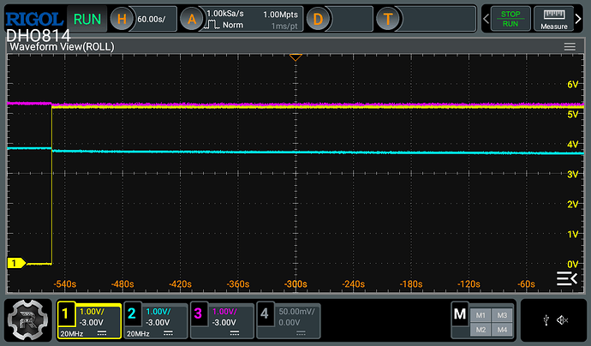Toggle channel 3 magenta label
591x346 pixels.
click(x=198, y=313)
